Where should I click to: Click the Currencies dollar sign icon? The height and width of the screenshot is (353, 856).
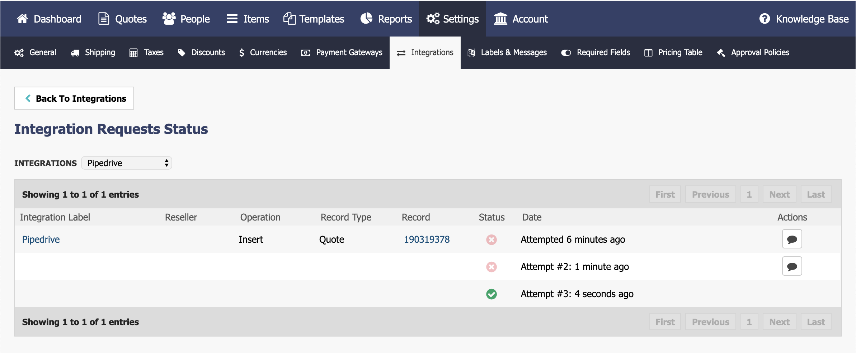[x=242, y=53]
